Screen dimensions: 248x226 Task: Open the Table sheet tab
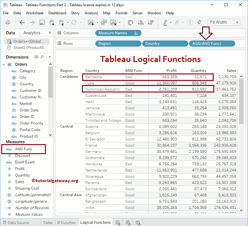pyautogui.click(x=48, y=223)
